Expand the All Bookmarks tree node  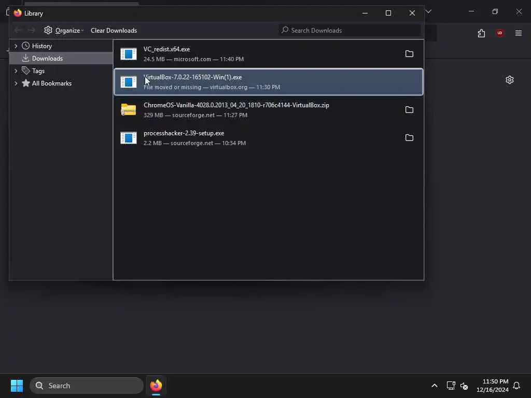tap(16, 83)
